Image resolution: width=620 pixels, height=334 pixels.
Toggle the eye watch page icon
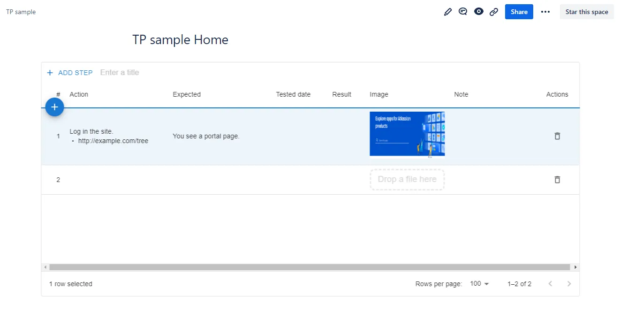478,12
